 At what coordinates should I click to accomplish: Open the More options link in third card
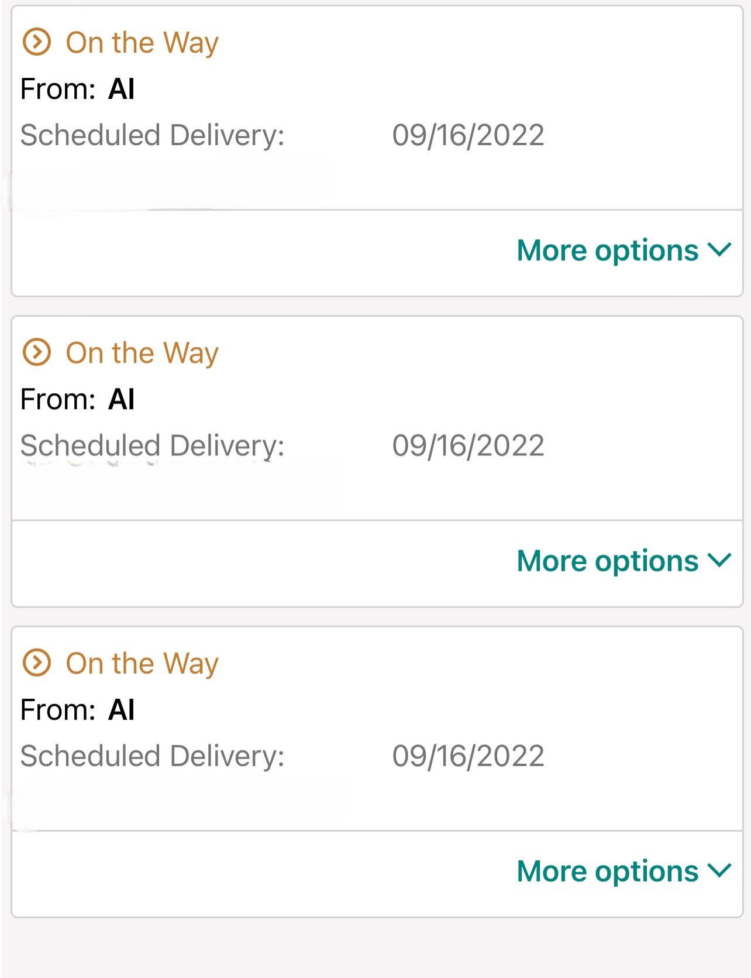pos(608,871)
